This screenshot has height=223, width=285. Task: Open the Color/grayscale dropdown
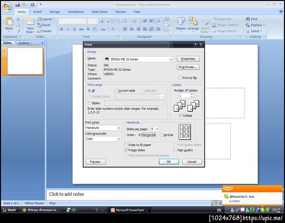point(119,139)
